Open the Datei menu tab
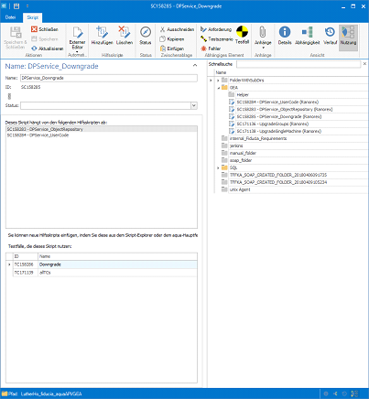Viewport: 369px width, 399px height. (11, 17)
